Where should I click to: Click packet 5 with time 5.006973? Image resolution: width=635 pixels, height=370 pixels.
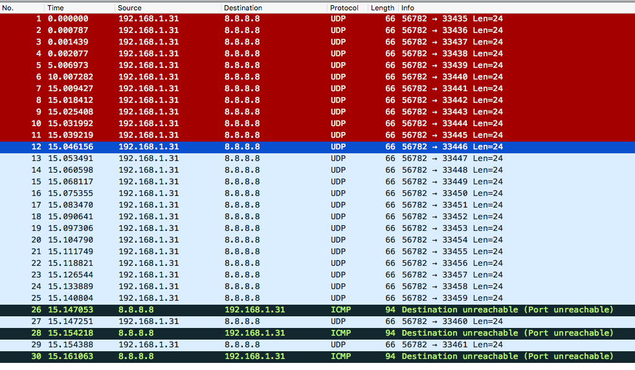point(259,65)
